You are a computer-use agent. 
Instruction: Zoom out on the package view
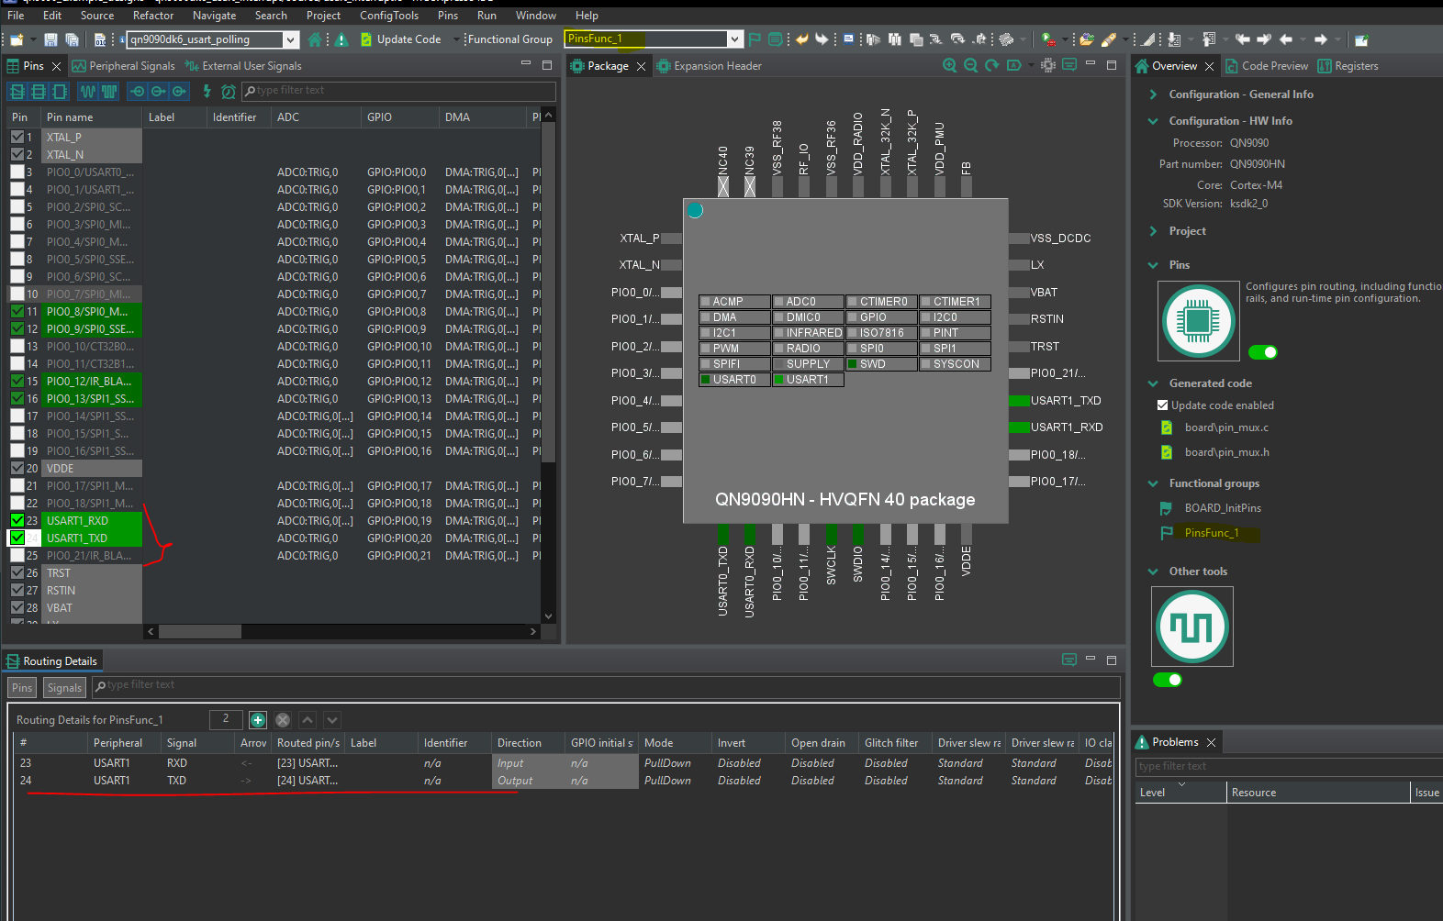(x=970, y=65)
